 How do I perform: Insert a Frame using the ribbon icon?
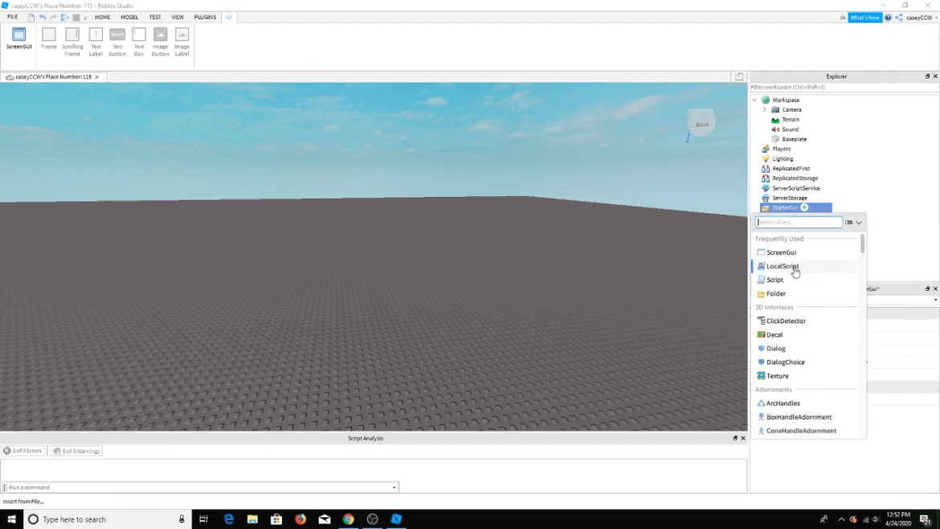coord(48,35)
